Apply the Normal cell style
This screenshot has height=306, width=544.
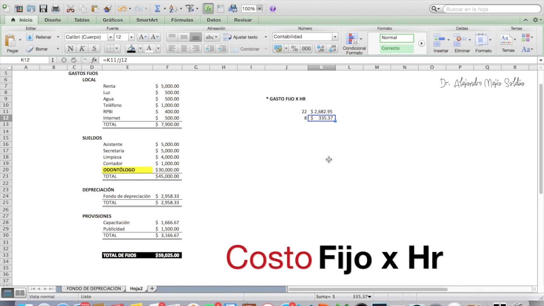click(397, 38)
